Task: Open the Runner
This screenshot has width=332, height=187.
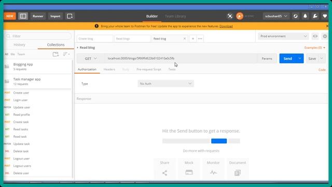Action: coord(38,16)
